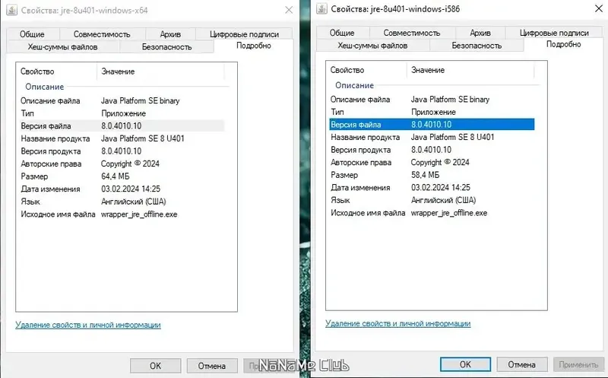Click OK button in i586 window
Screen dimensions: 608x378
465,364
